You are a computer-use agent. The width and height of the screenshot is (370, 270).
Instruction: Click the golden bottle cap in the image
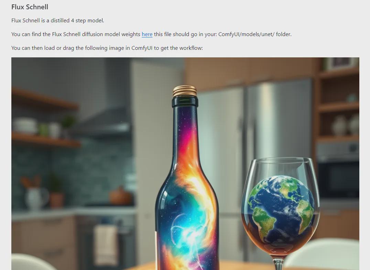coord(185,91)
